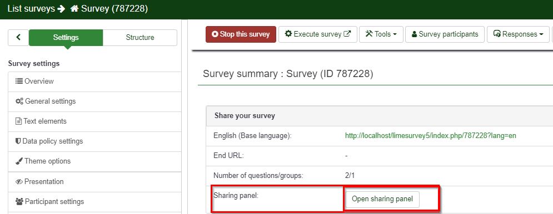This screenshot has width=553, height=214.
Task: Switch to the Structure tab
Action: coord(140,37)
